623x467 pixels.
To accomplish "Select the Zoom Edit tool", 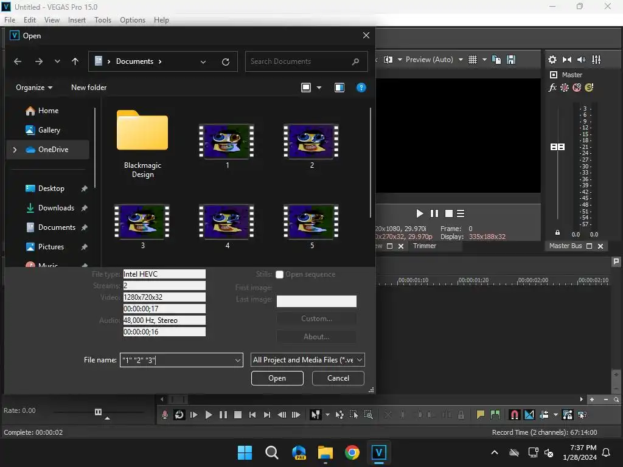I will point(368,415).
